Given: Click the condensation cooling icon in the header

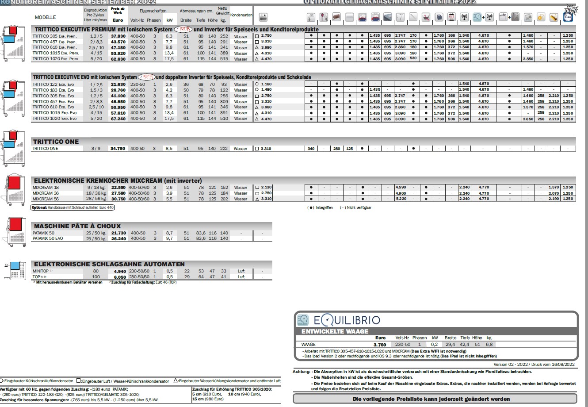Looking at the screenshot, I should pos(263,18).
